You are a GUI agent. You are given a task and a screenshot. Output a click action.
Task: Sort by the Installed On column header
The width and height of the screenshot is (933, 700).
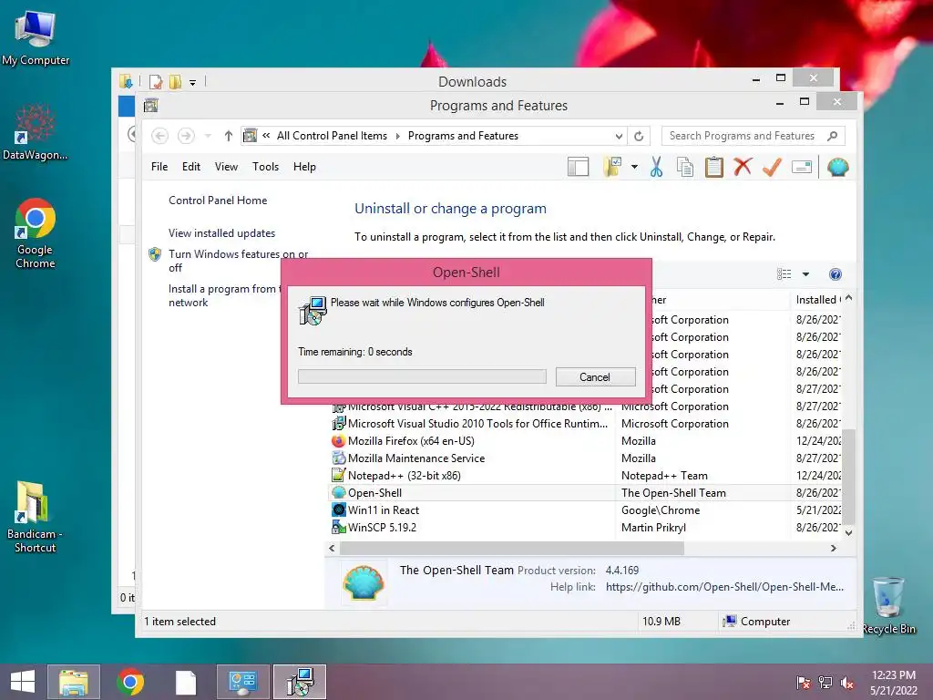pos(818,300)
